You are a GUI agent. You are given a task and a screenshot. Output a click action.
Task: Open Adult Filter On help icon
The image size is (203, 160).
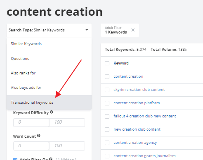(51, 159)
